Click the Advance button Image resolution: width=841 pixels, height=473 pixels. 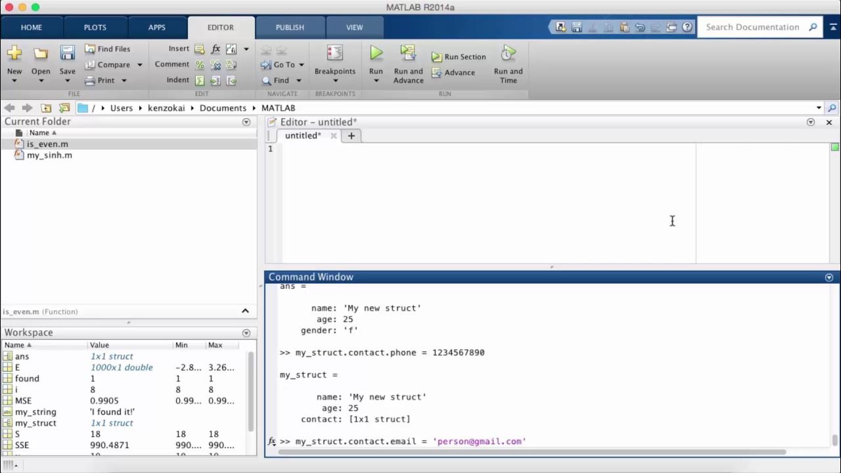pyautogui.click(x=453, y=73)
